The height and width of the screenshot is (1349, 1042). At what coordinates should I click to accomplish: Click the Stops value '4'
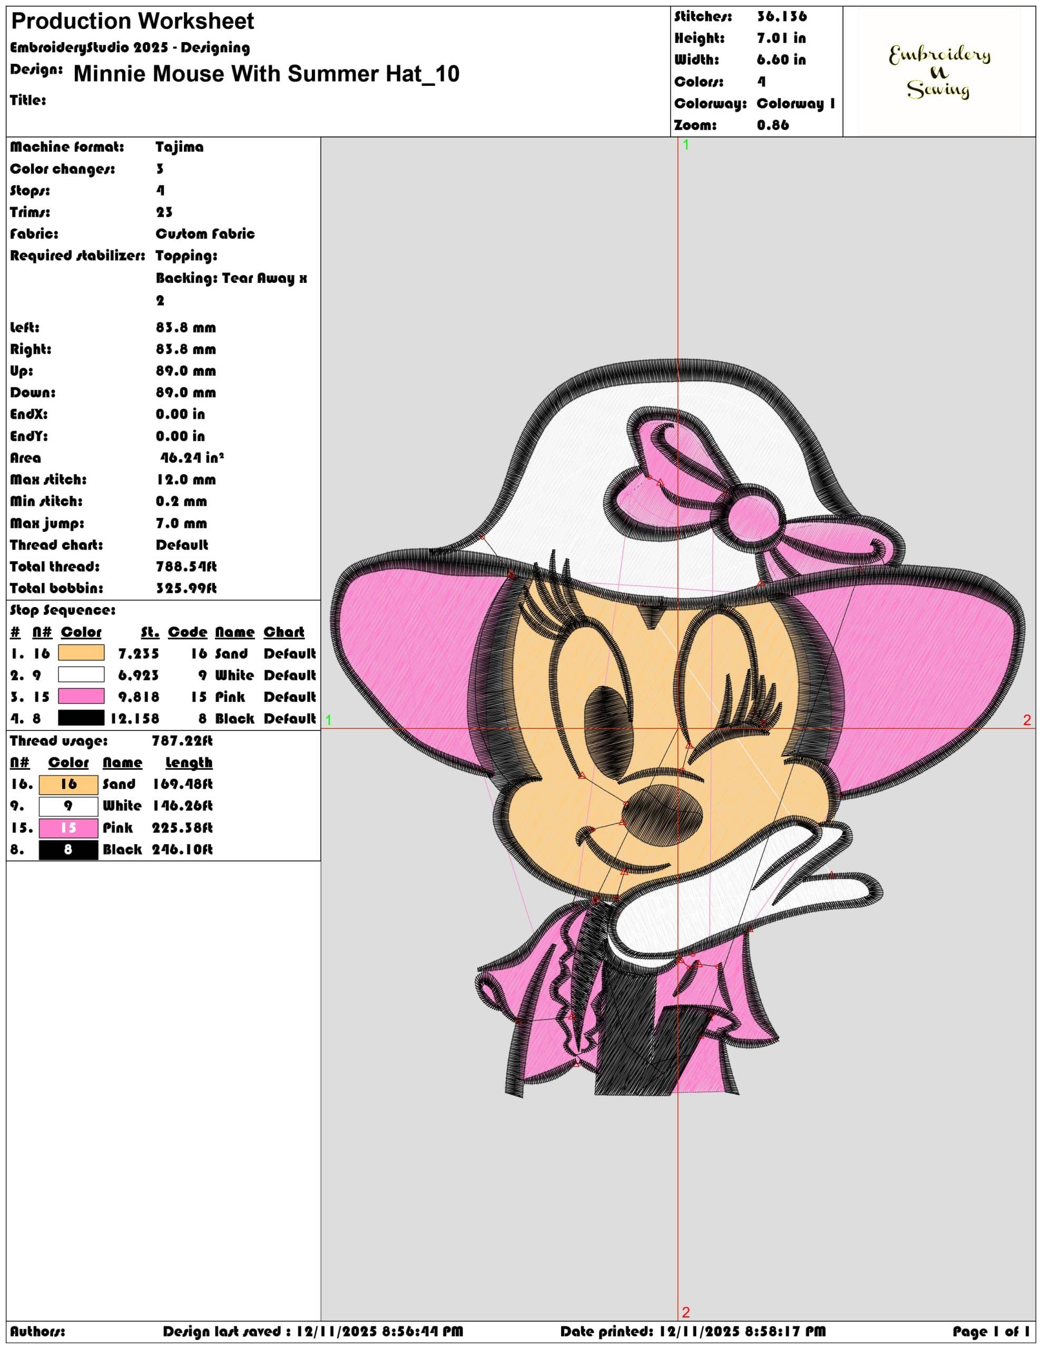(x=160, y=191)
